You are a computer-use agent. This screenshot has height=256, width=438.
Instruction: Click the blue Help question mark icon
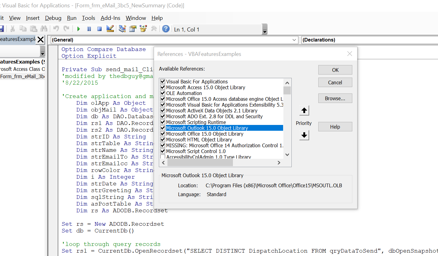tap(166, 29)
